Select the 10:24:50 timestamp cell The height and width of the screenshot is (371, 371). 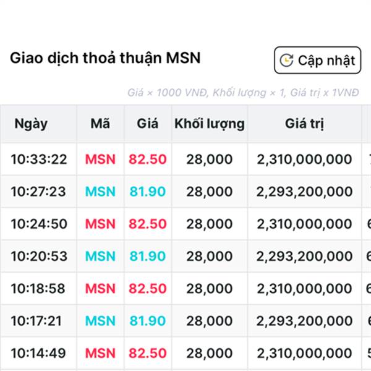click(38, 224)
